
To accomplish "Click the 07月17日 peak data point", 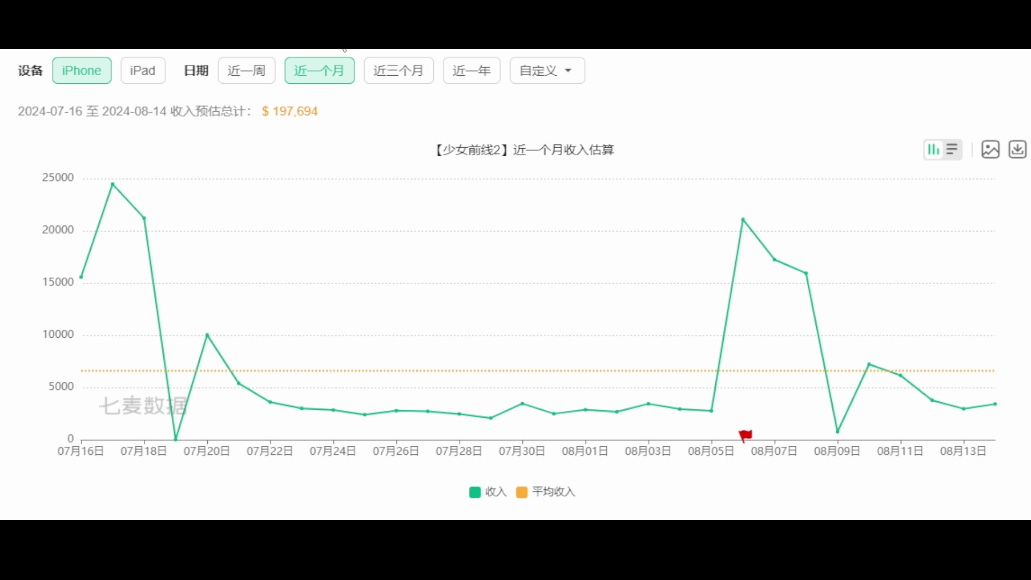I will [112, 184].
